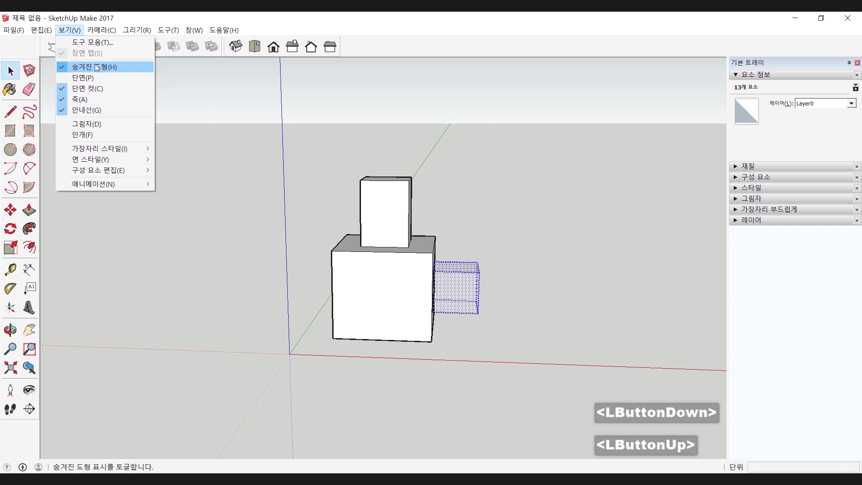Select the Eraser tool

(x=29, y=89)
